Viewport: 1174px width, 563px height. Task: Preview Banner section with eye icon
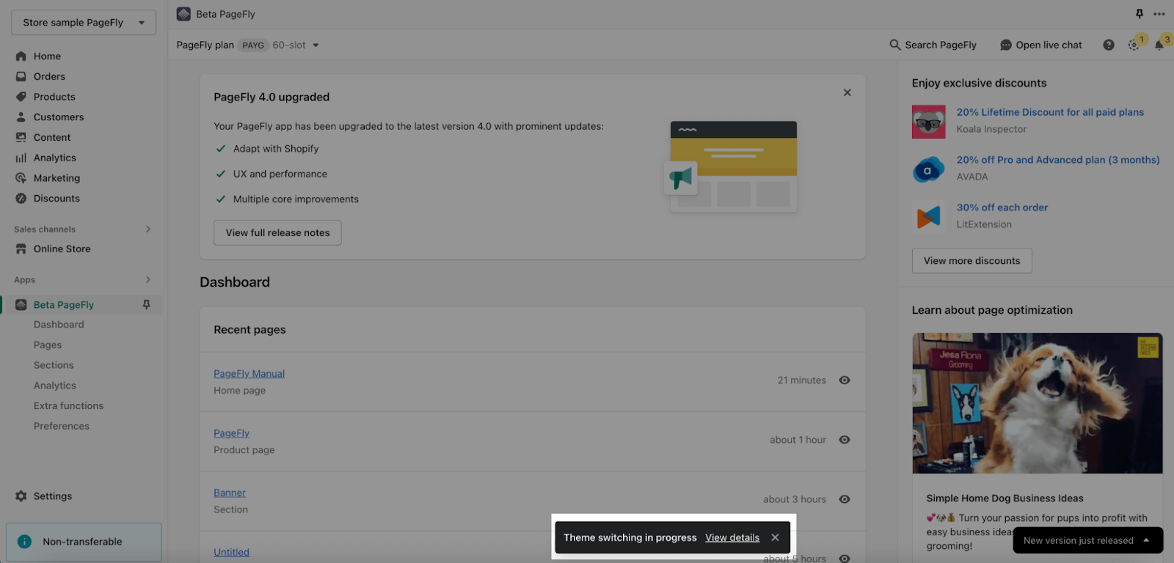[x=845, y=499]
